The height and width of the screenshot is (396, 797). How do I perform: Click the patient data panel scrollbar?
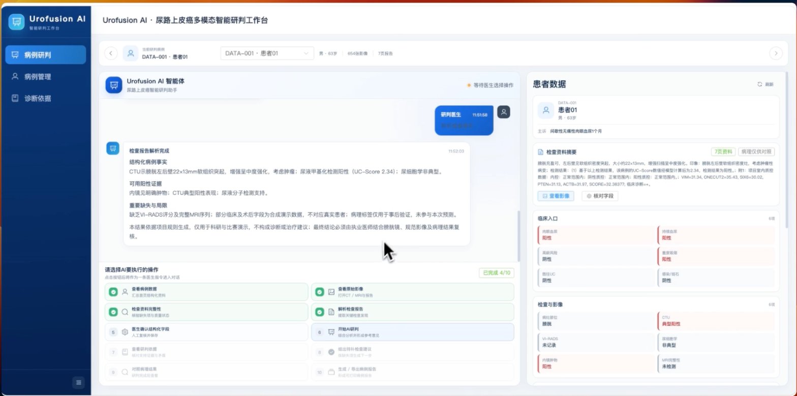pos(786,150)
